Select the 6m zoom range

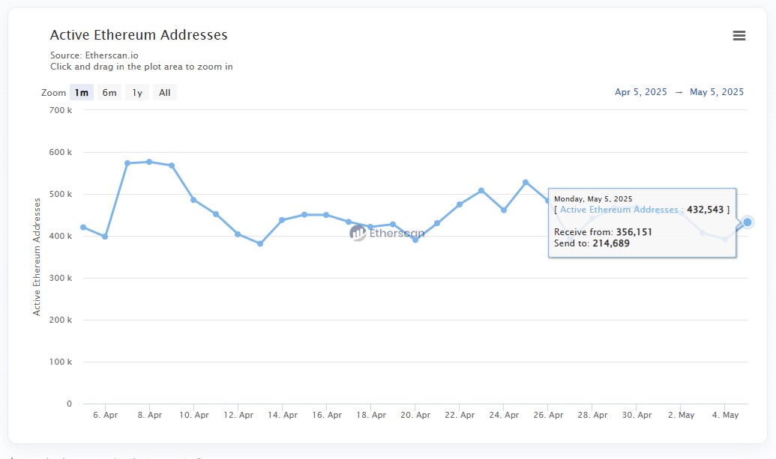coord(109,92)
